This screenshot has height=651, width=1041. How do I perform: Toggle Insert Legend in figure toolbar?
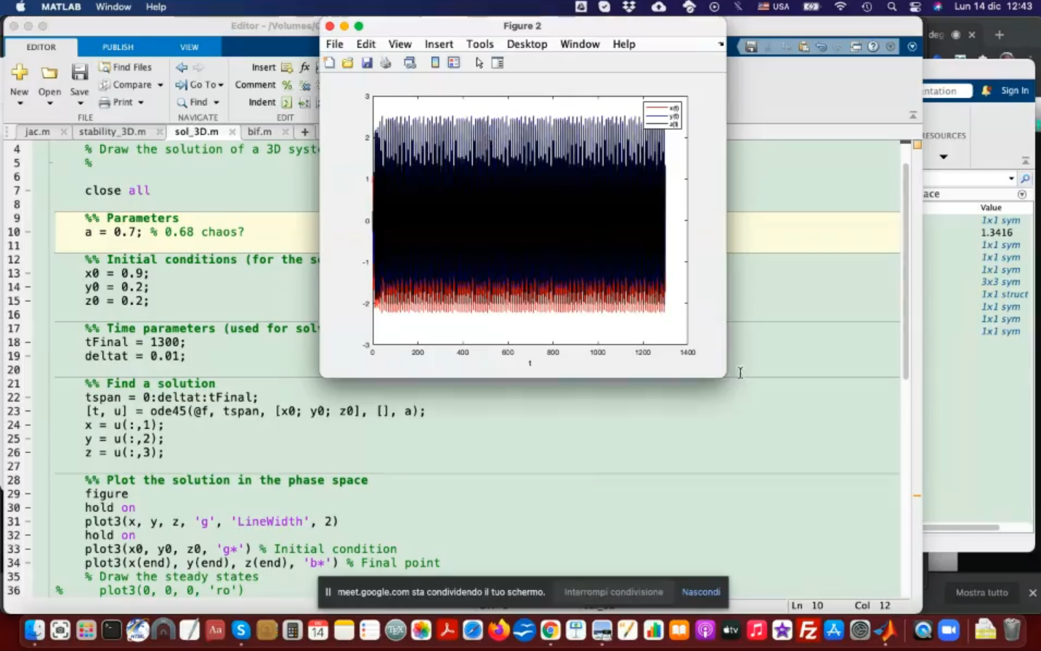tap(454, 63)
